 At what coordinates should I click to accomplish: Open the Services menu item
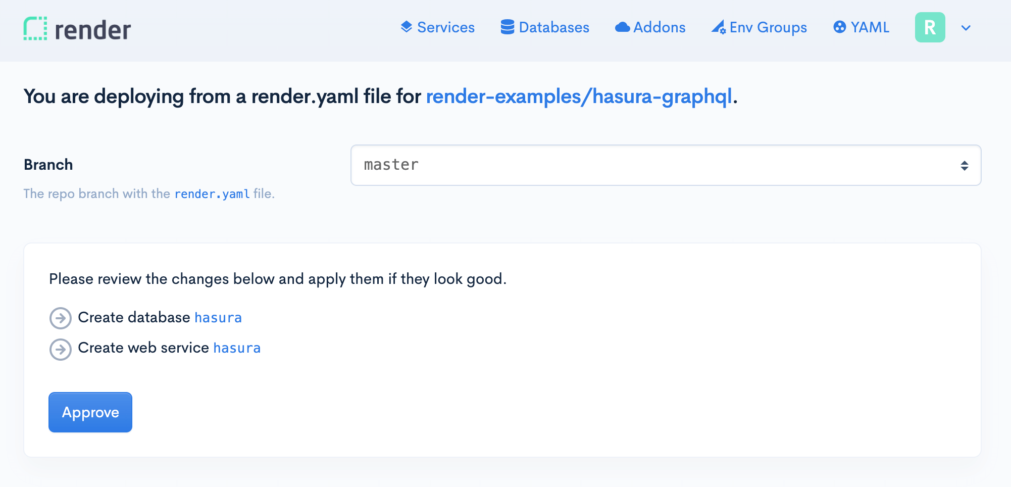click(x=445, y=27)
